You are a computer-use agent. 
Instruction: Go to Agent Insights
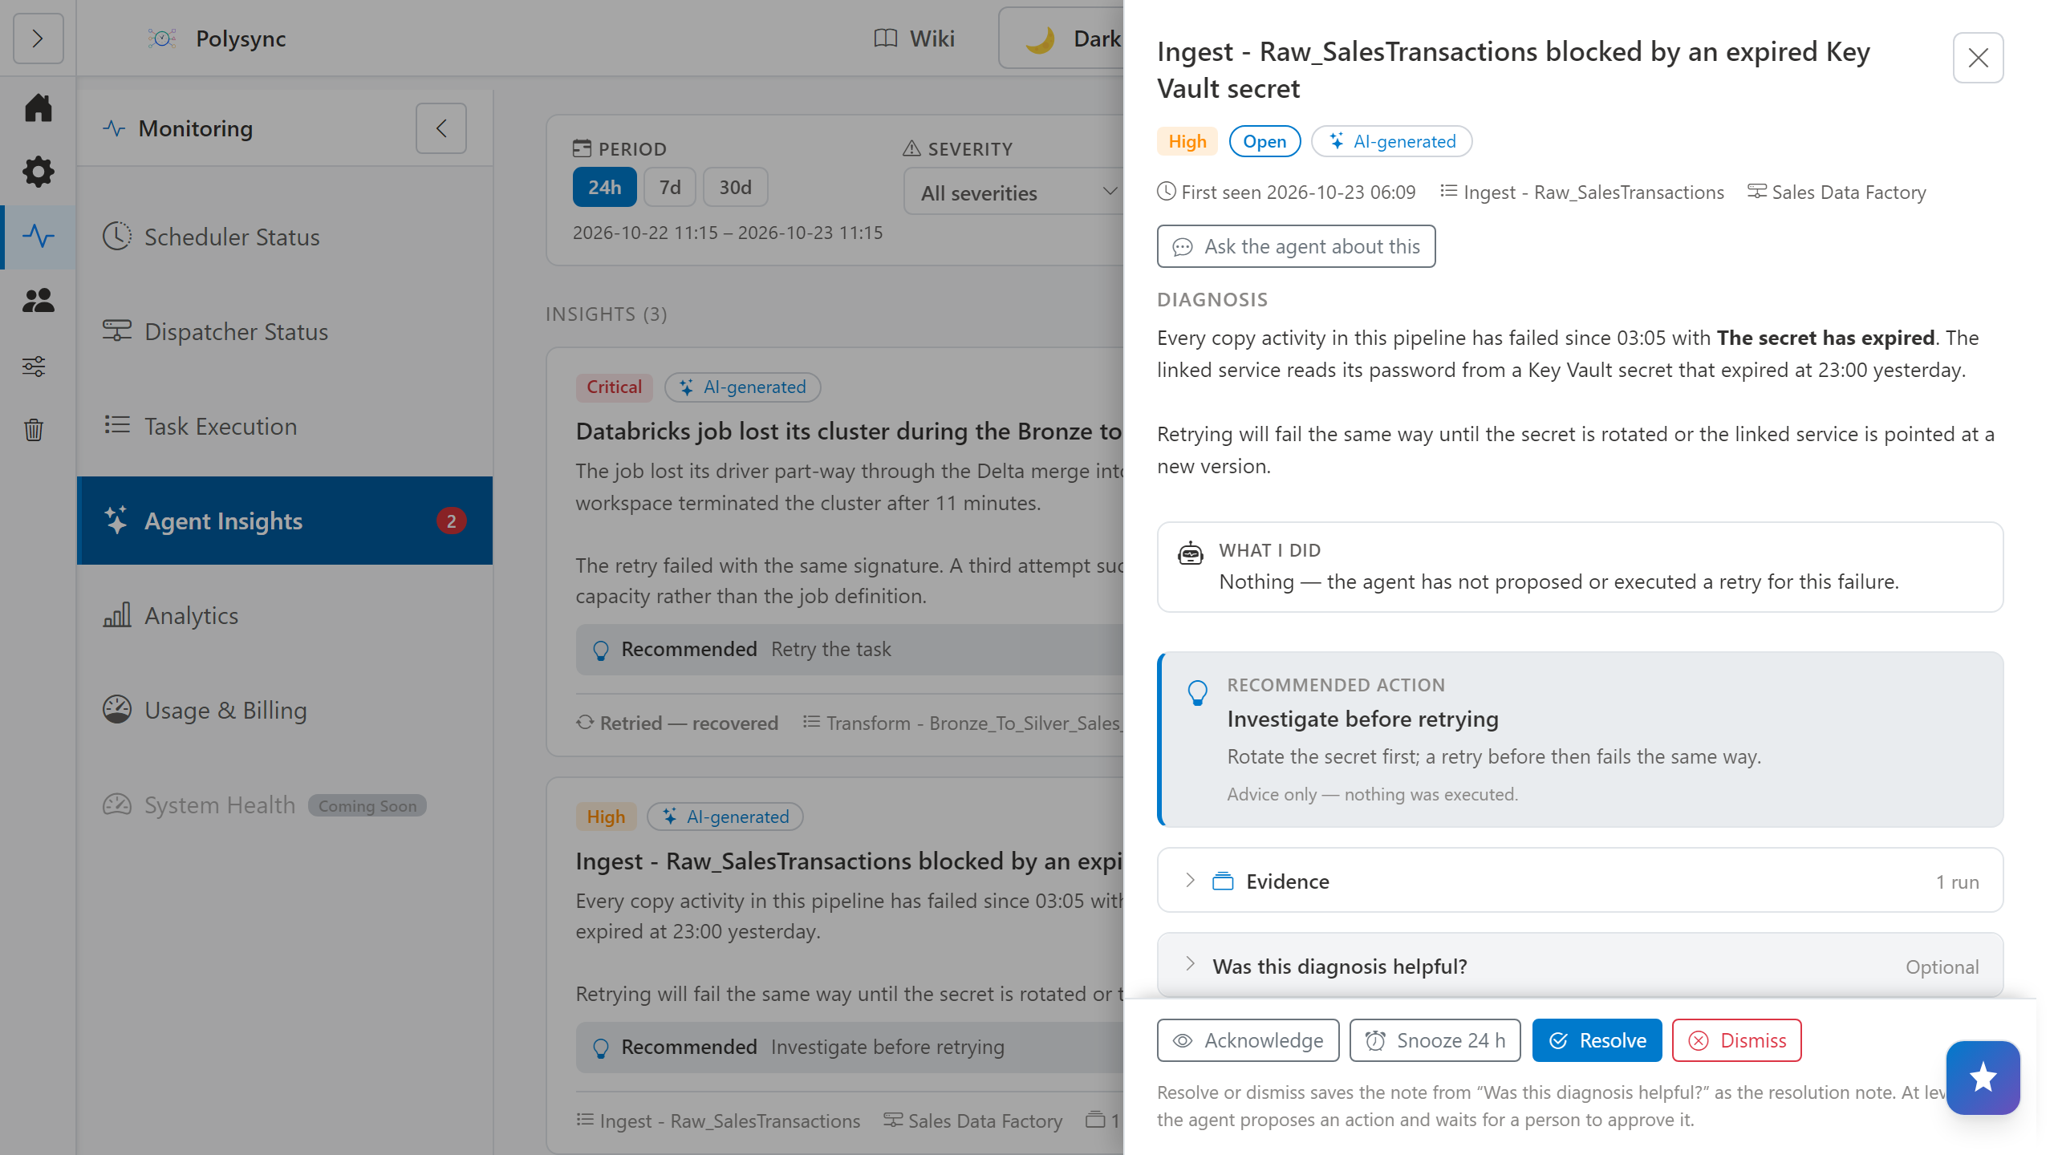tap(285, 521)
